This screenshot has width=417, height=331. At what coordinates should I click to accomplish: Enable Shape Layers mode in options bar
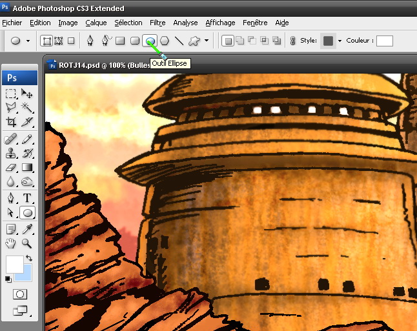(x=46, y=41)
